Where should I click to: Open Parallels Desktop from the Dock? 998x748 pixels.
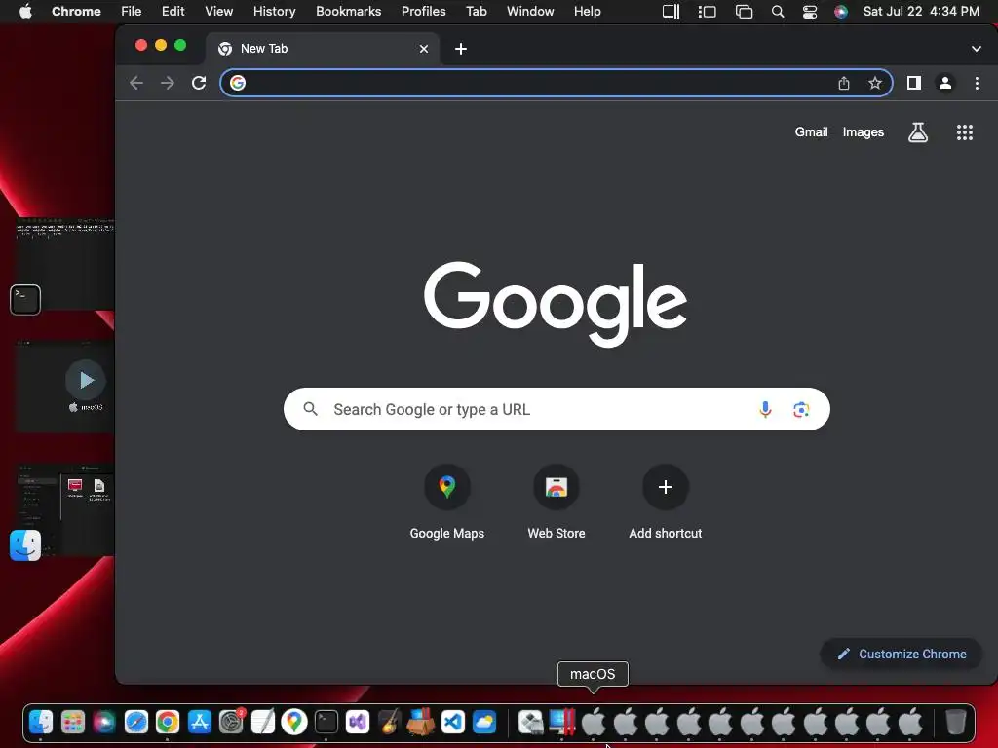(x=562, y=722)
